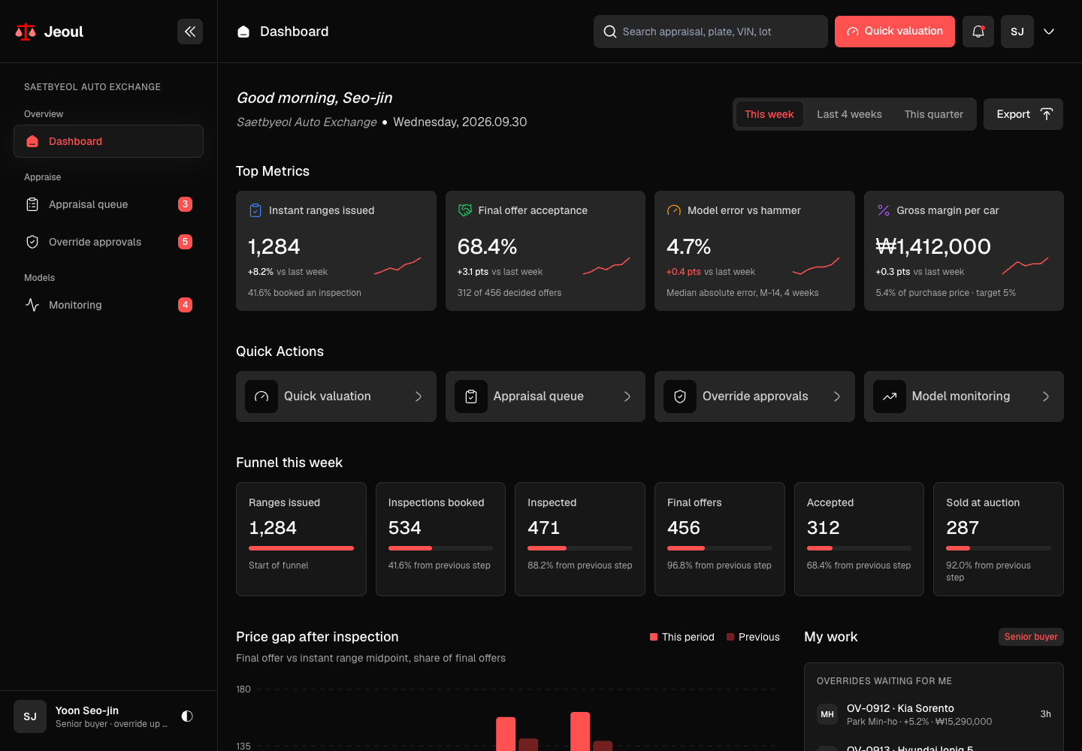Click the Final offers funnel card
This screenshot has height=751, width=1082.
(720, 539)
